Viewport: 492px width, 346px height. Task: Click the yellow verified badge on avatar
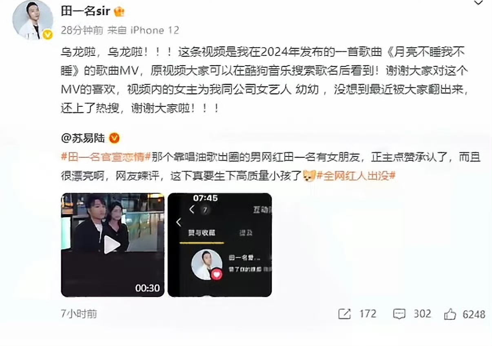tap(48, 35)
